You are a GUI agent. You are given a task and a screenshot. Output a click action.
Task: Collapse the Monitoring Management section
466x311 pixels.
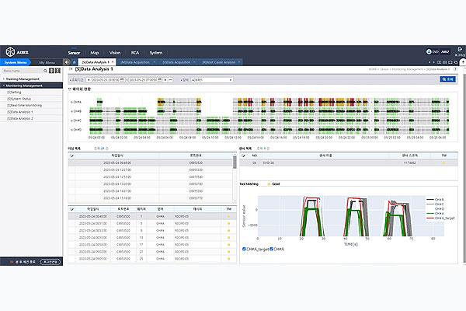(x=4, y=86)
